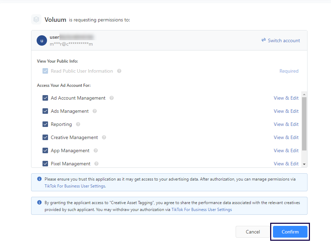Click the Voluum app logo icon
Screen dimensions: 331x248
36,20
